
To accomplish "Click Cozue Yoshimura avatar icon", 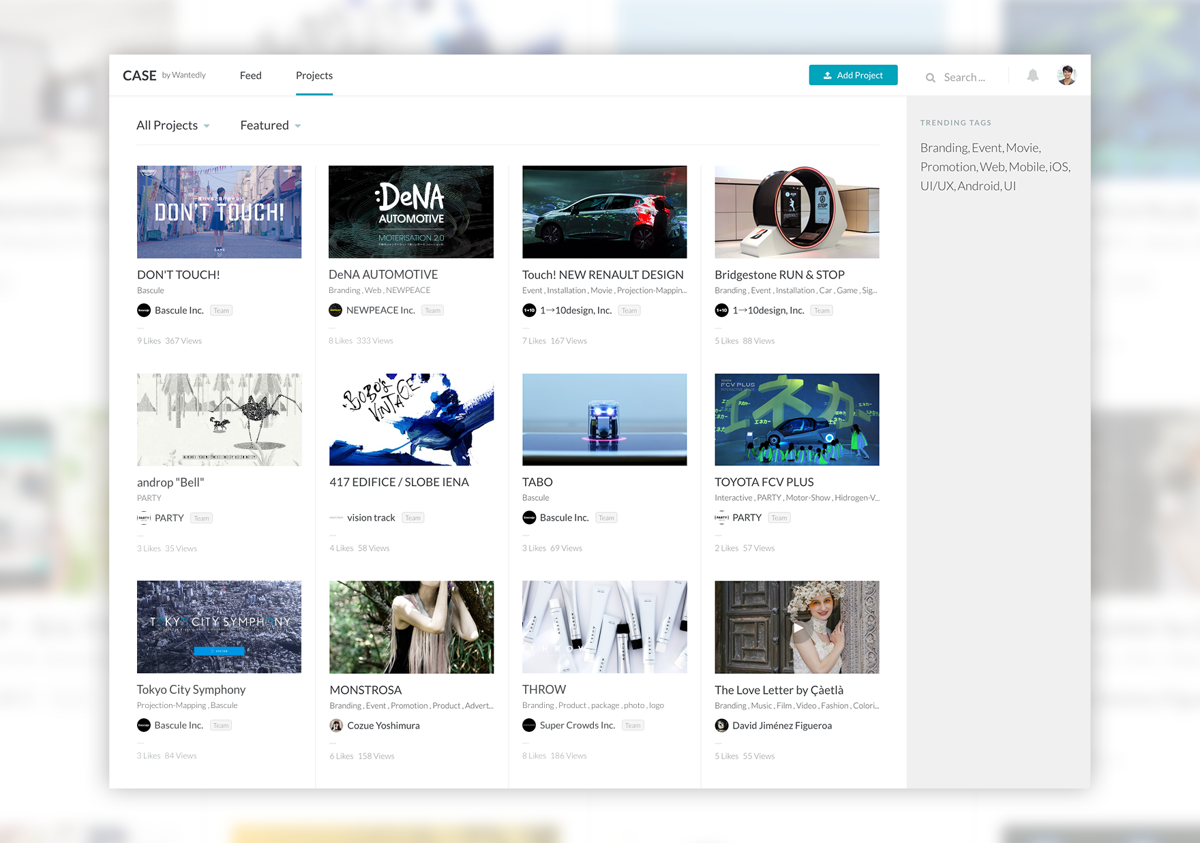I will (x=336, y=725).
